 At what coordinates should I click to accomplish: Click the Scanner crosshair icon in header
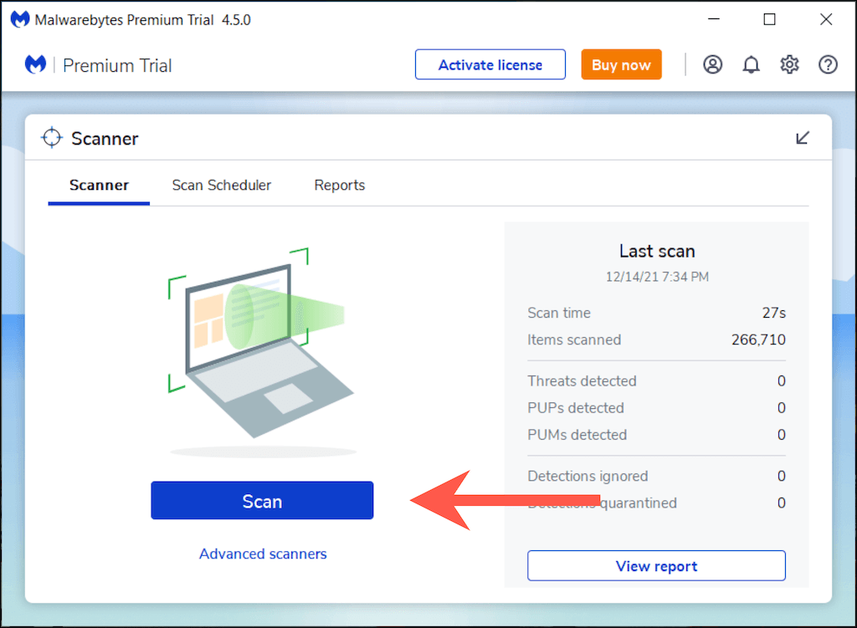[52, 138]
